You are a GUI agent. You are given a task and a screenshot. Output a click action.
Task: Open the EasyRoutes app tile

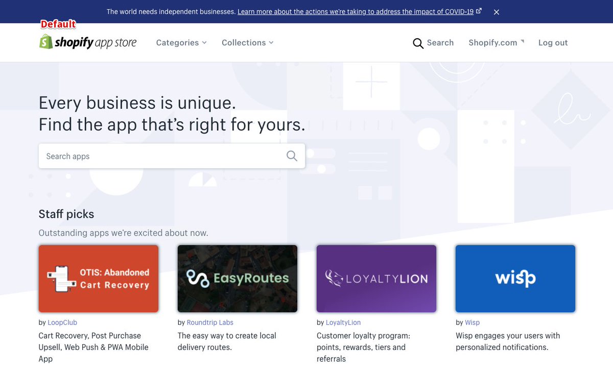[238, 279]
